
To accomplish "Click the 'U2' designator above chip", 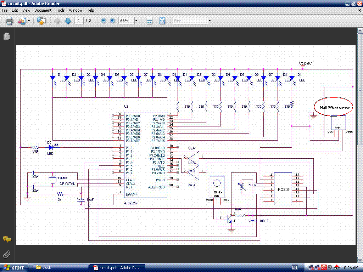I will pyautogui.click(x=126, y=107).
